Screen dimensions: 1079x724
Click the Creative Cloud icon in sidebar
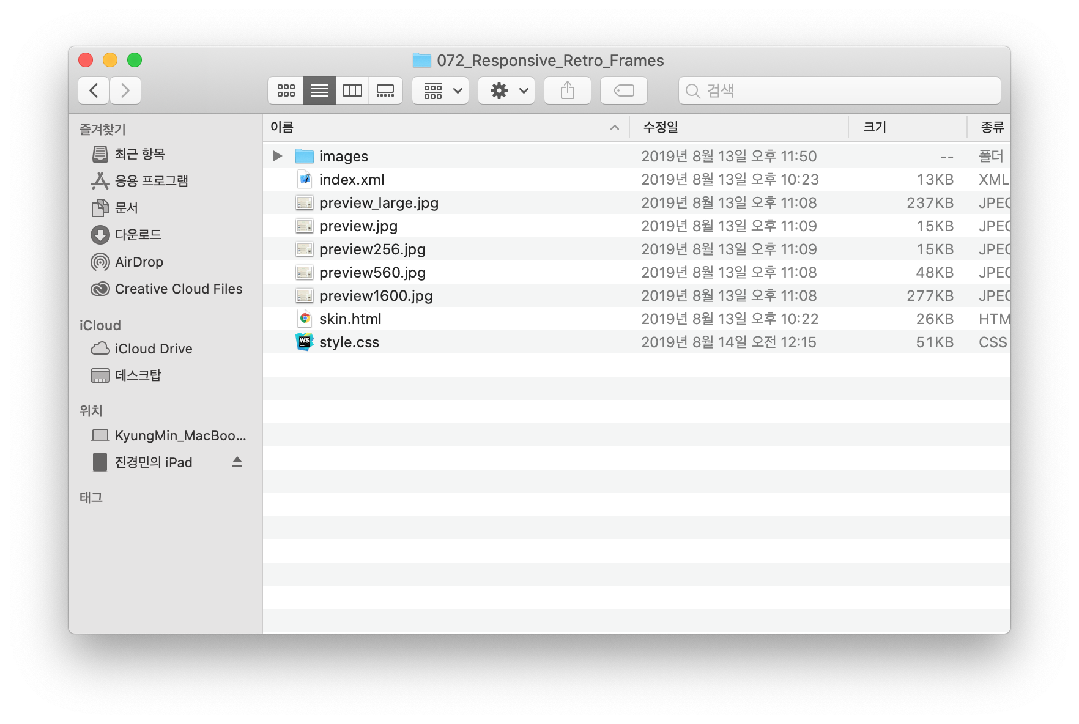pos(100,289)
